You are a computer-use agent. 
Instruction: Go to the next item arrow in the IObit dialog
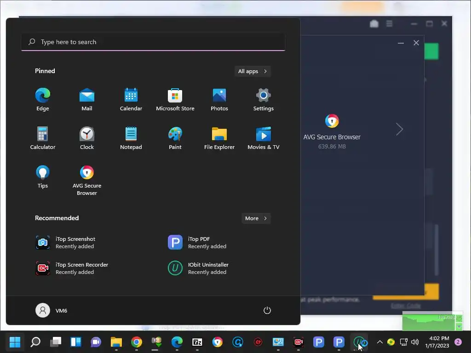(x=399, y=129)
